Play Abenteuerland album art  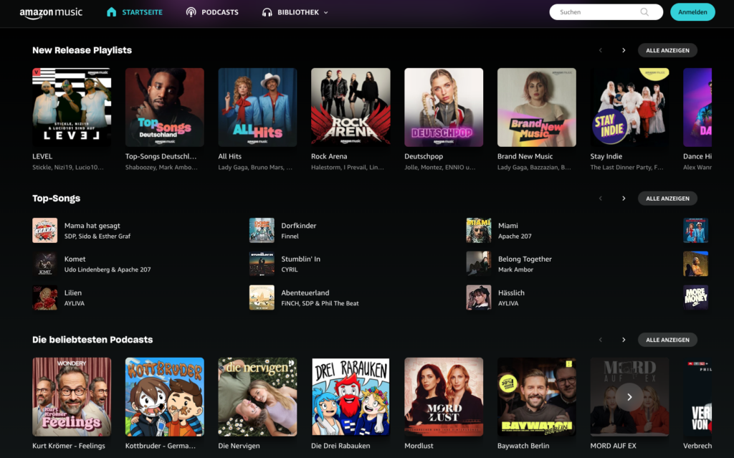point(262,297)
